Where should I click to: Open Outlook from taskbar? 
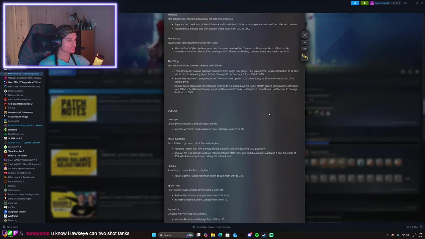[235, 235]
